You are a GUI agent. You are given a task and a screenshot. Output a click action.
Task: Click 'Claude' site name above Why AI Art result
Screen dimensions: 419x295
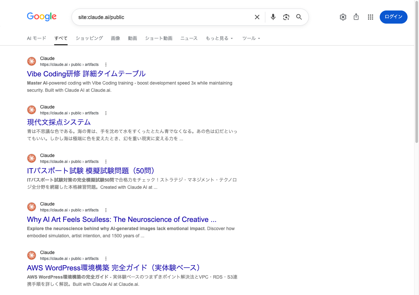tap(47, 204)
